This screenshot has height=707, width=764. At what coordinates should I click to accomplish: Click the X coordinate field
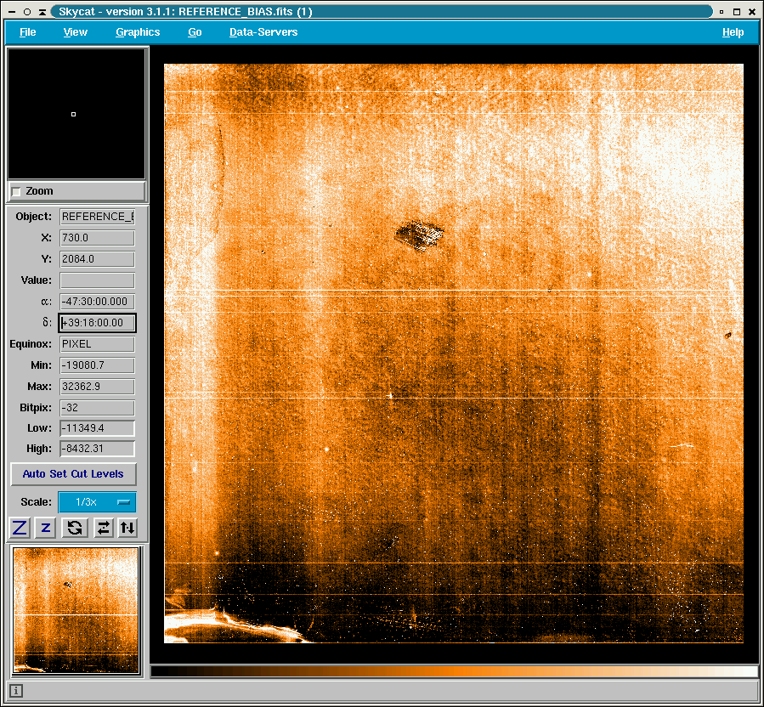pos(97,238)
